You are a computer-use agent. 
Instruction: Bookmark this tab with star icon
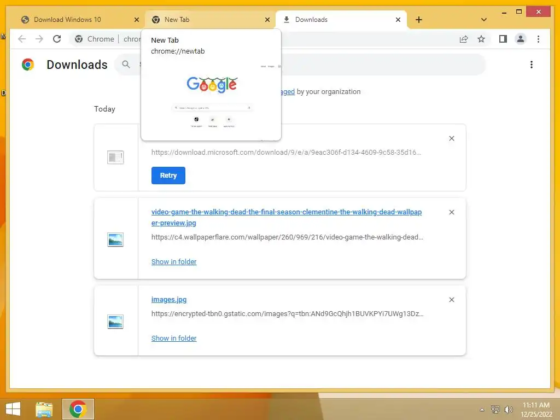481,39
